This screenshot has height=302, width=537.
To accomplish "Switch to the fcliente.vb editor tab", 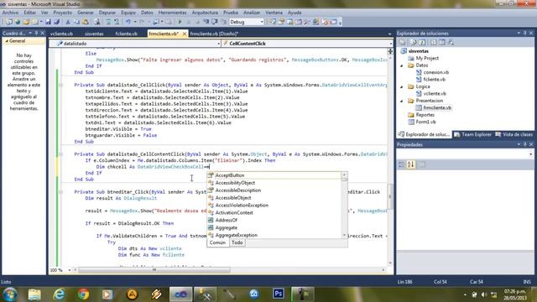I will [127, 34].
